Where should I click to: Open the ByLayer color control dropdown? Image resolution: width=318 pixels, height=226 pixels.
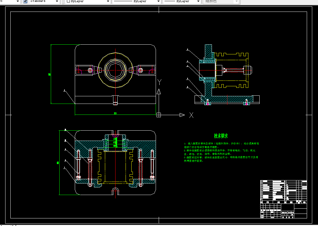pyautogui.click(x=108, y=2)
